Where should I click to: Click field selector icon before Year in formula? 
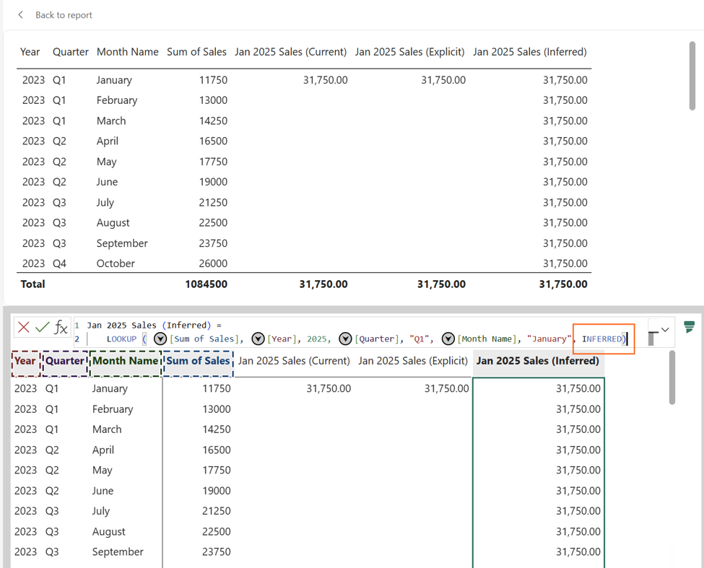[258, 338]
